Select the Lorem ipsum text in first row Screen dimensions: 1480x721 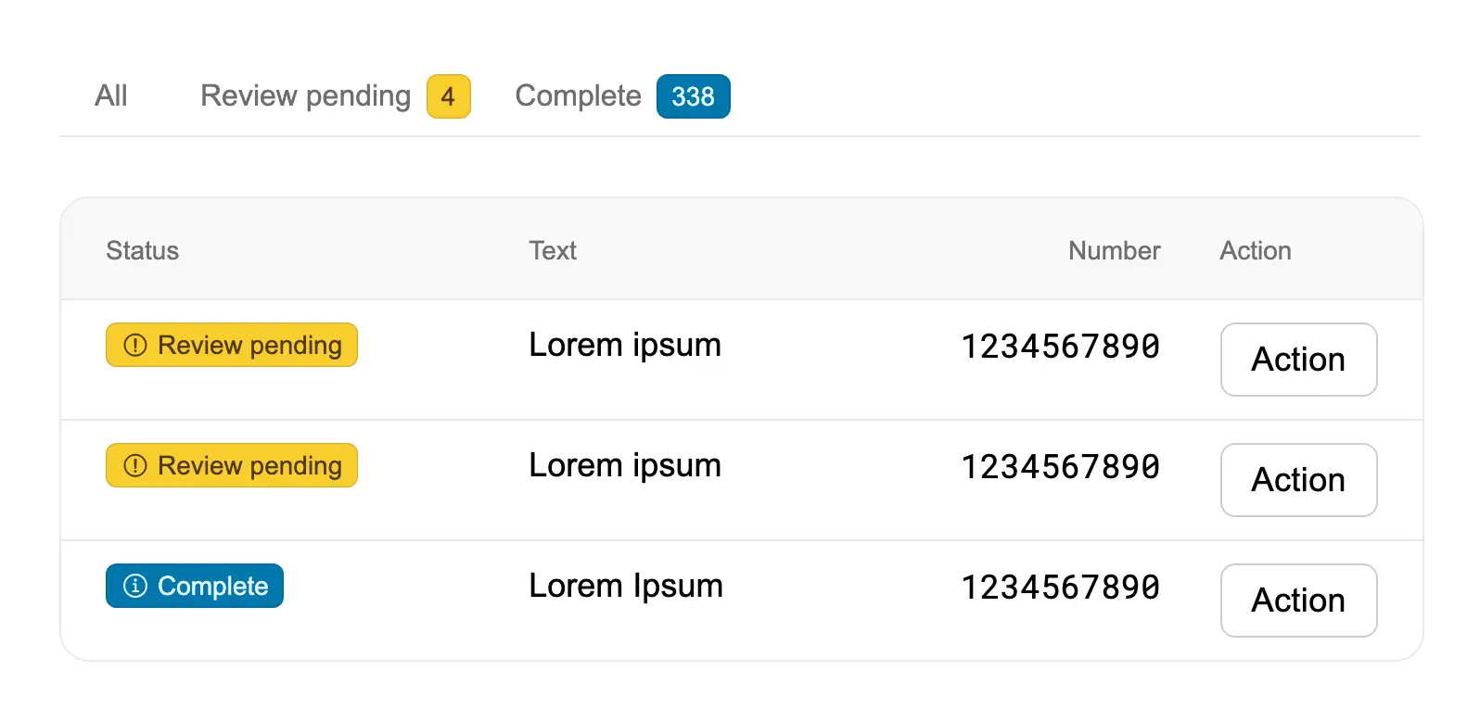click(624, 346)
